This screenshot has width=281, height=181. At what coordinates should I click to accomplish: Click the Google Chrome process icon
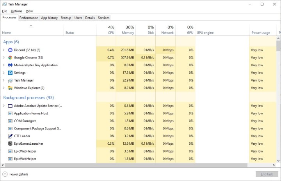10,58
